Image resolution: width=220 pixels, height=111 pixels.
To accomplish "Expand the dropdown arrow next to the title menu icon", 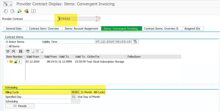I will pyautogui.click(x=10, y=4).
